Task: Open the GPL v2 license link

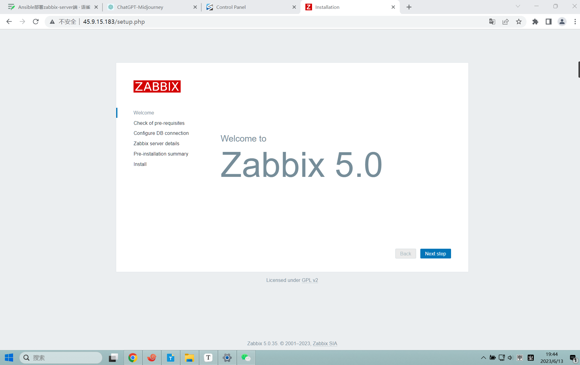Action: pos(310,280)
